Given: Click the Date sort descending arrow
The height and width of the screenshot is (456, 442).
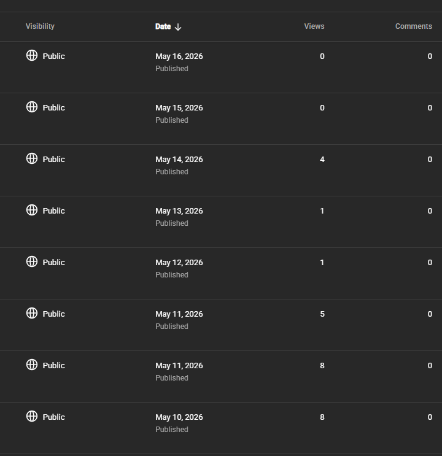Looking at the screenshot, I should pos(178,27).
